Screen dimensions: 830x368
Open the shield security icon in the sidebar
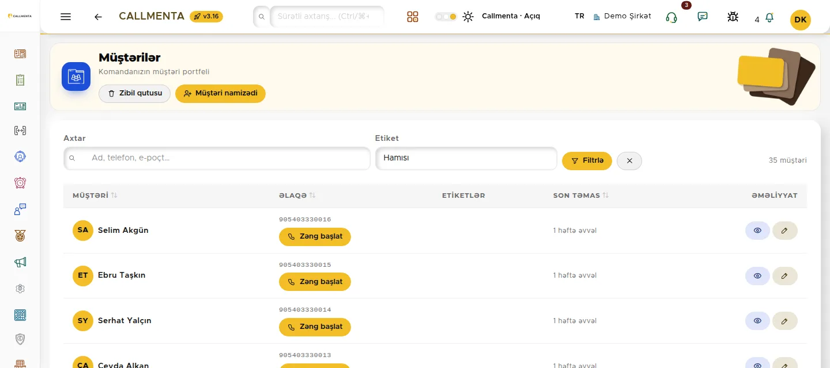pyautogui.click(x=20, y=339)
